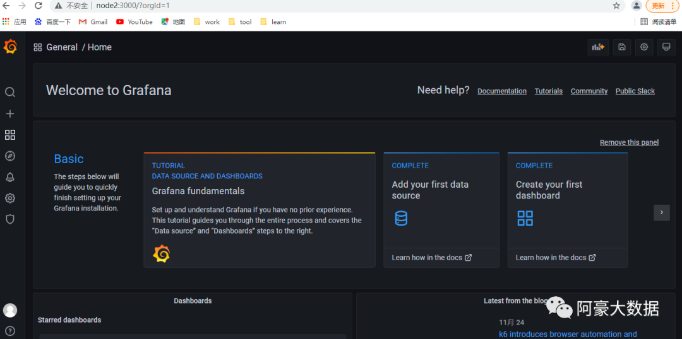Click the General breadcrumb

point(62,47)
